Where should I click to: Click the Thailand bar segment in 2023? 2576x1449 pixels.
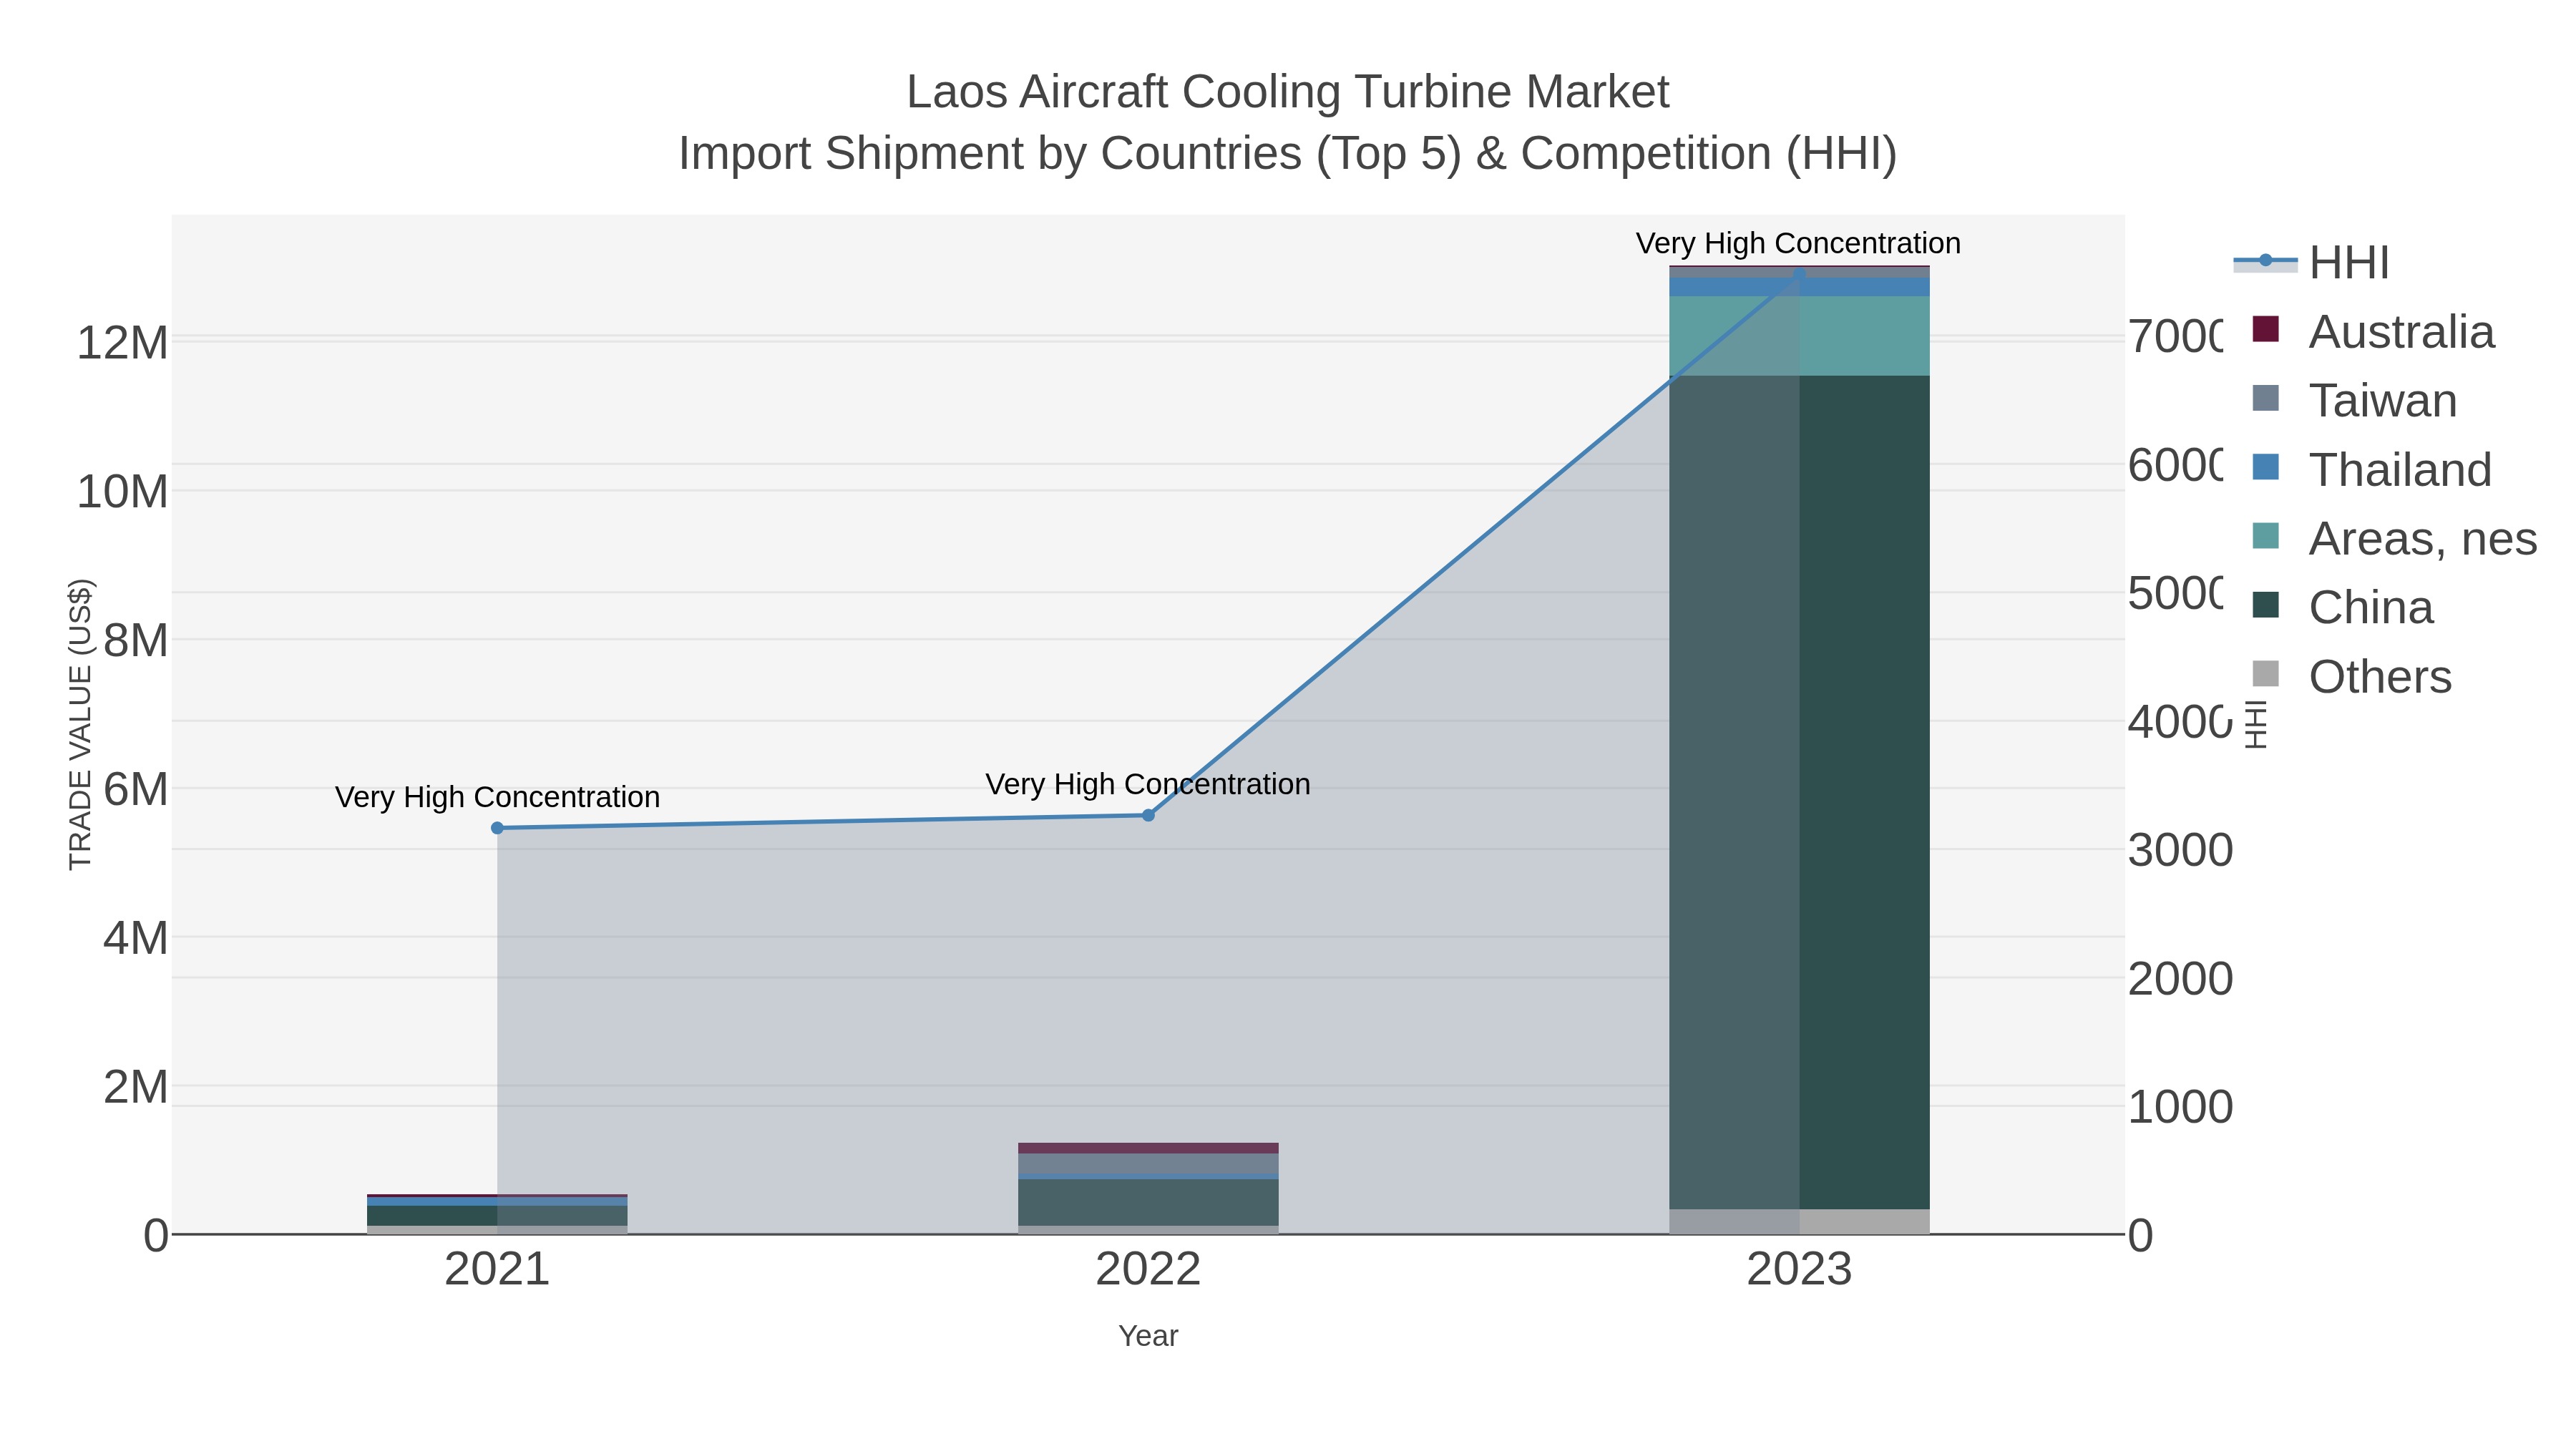point(1799,287)
